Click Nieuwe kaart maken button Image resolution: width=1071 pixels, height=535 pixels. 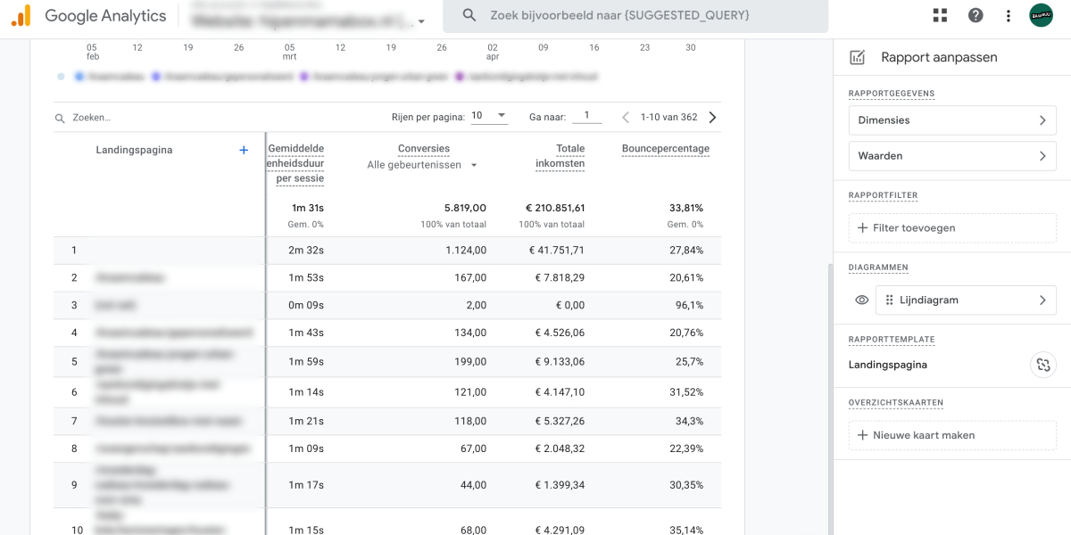pos(951,435)
